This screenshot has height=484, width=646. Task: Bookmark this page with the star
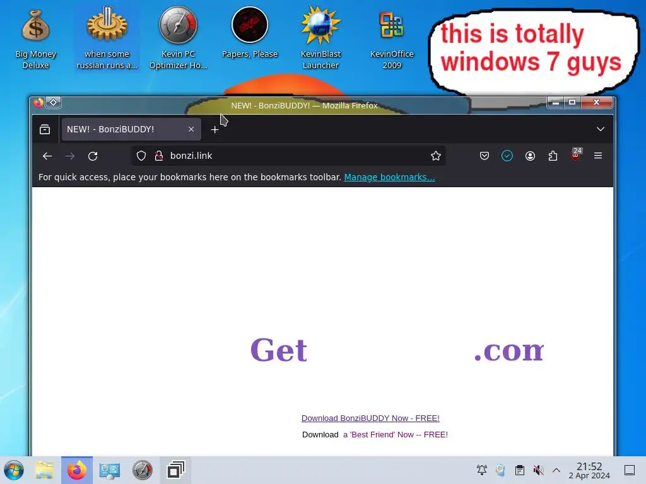click(435, 156)
